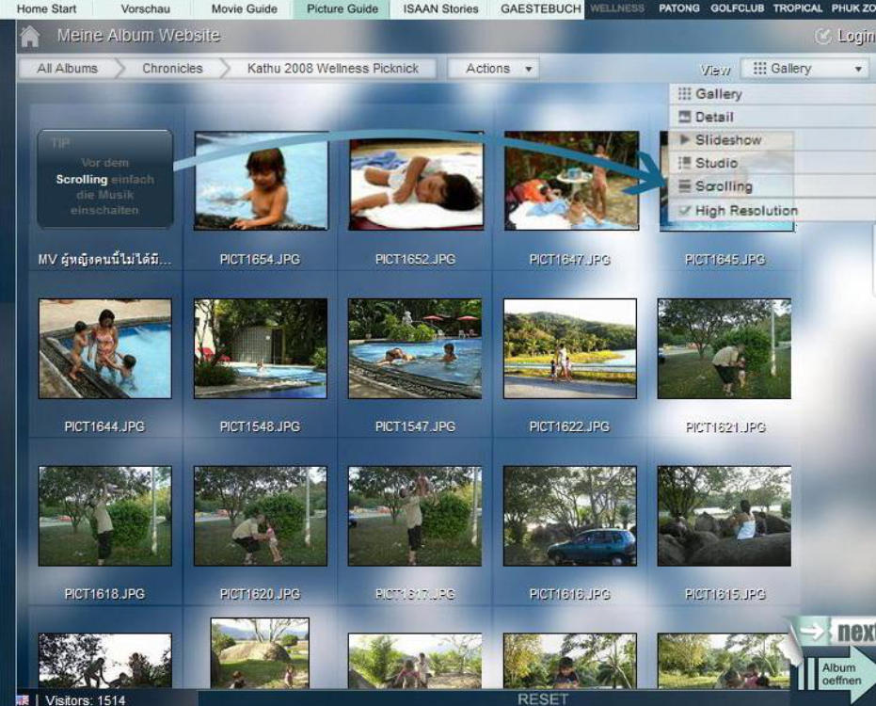Viewport: 876px width, 706px height.
Task: Select Studio in the View menu
Action: tap(772, 163)
